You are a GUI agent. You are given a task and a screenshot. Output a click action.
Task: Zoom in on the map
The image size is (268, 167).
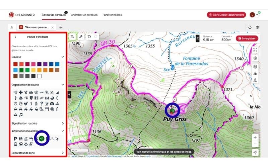[255, 137]
